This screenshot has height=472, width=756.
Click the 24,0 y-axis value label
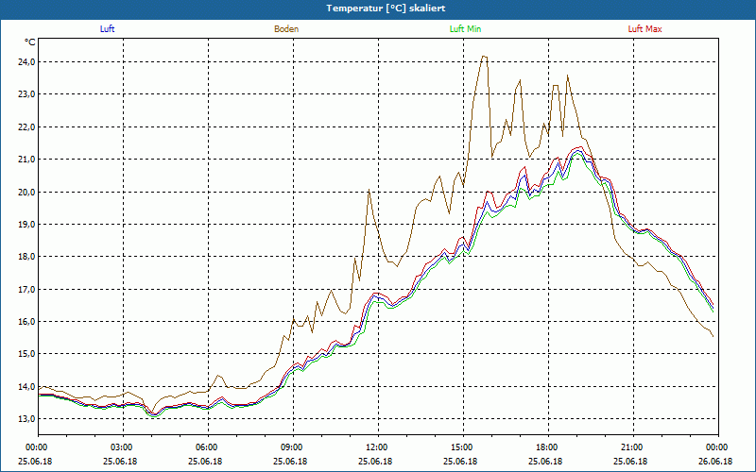point(26,61)
